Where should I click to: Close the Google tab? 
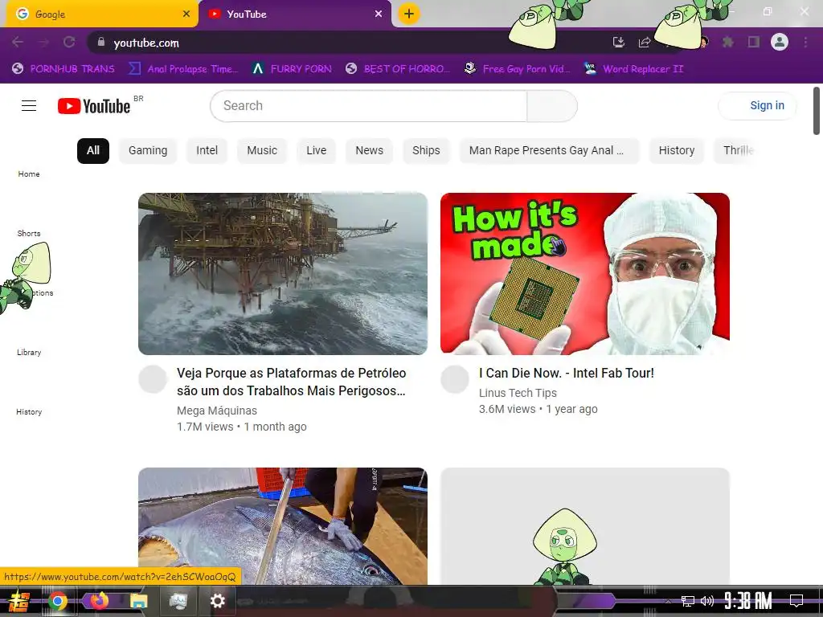point(186,14)
